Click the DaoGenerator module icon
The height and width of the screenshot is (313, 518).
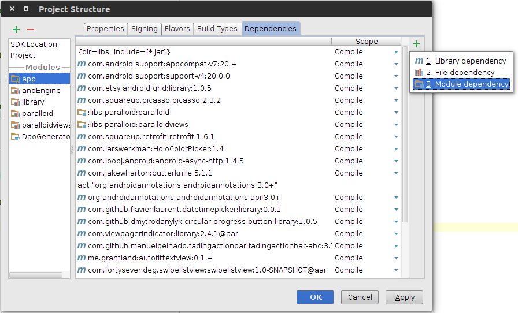(x=15, y=137)
